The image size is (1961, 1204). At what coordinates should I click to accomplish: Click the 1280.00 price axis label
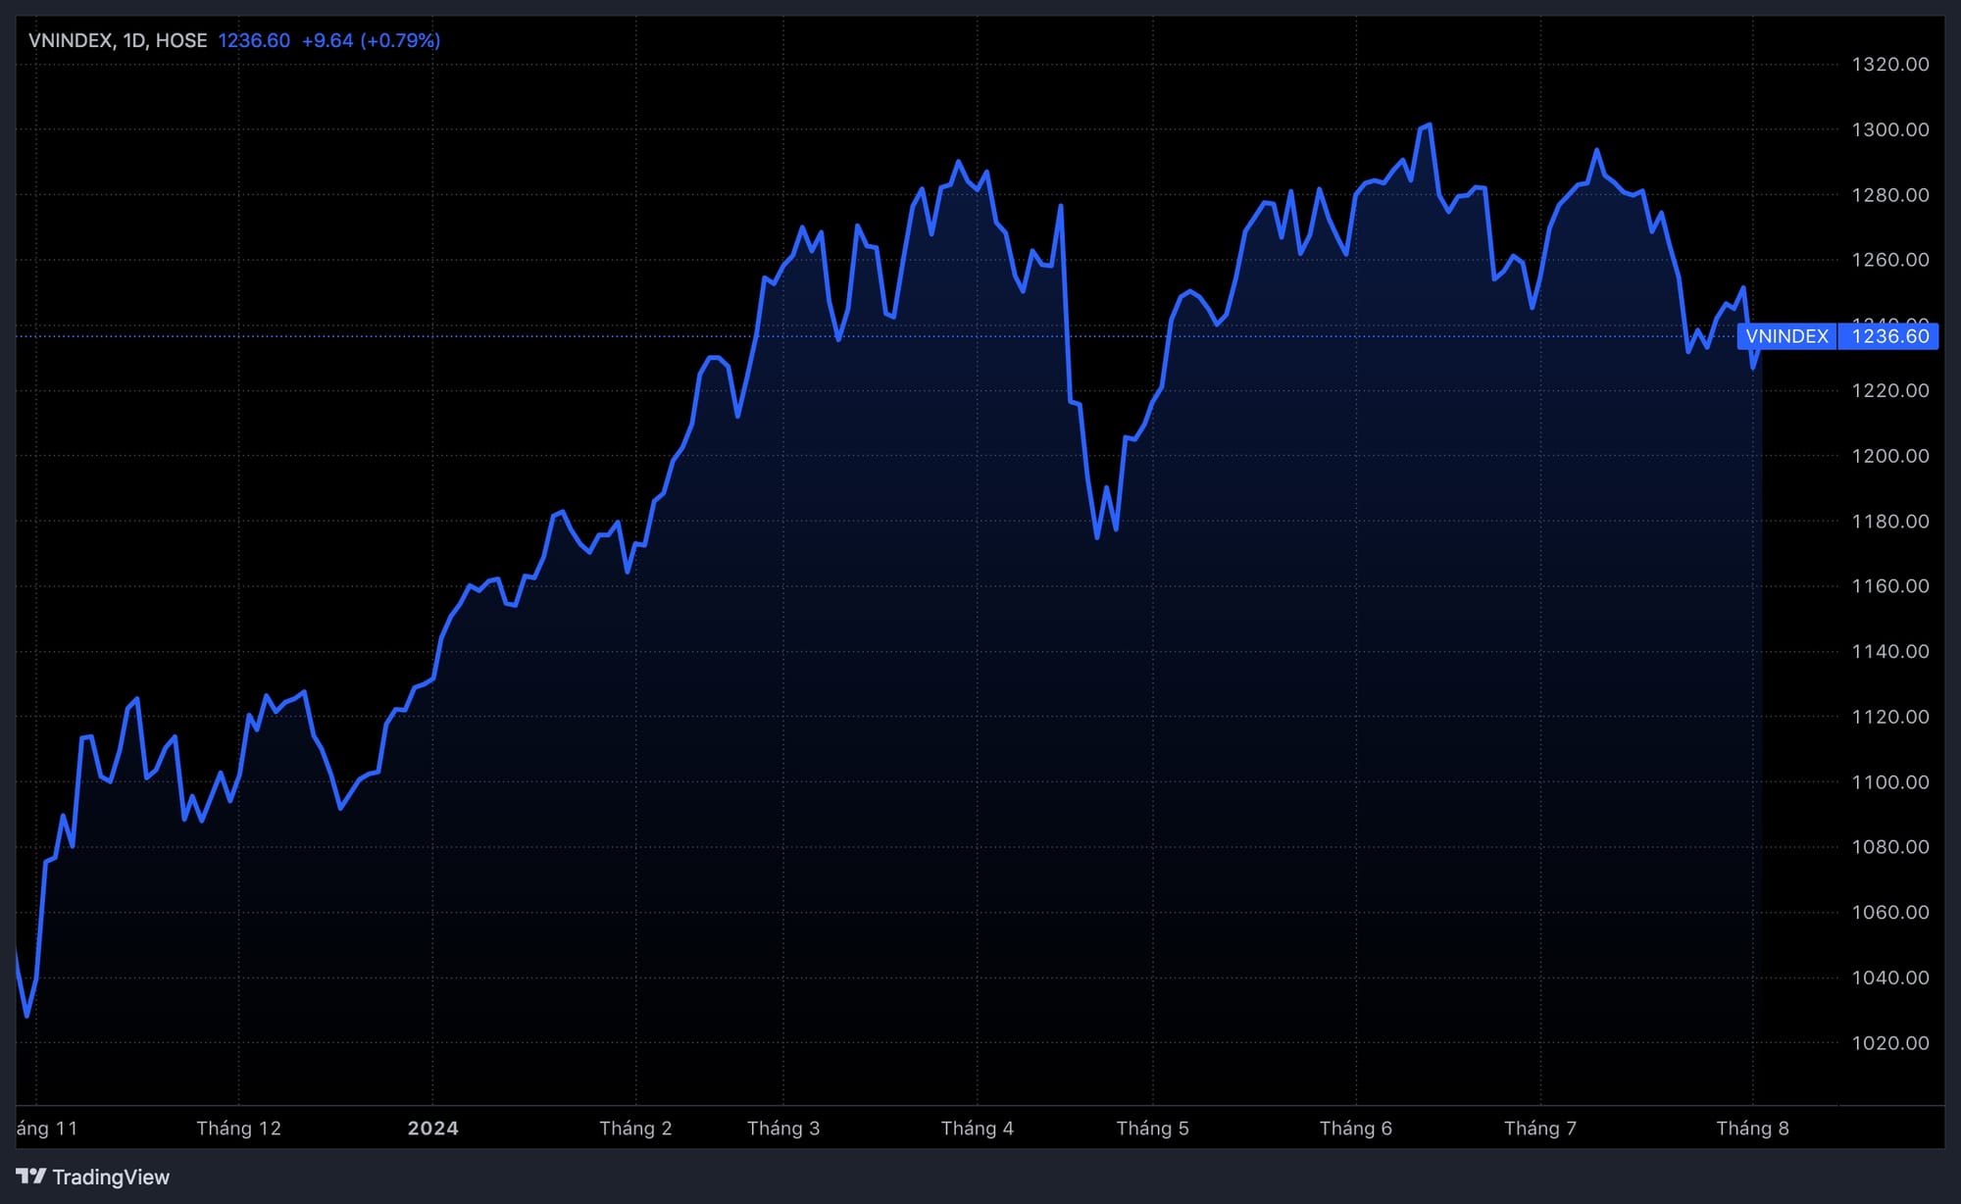tap(1889, 195)
